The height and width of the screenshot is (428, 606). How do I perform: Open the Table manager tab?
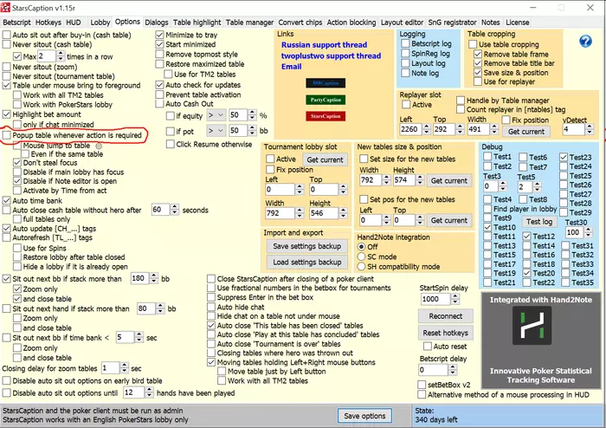(249, 23)
